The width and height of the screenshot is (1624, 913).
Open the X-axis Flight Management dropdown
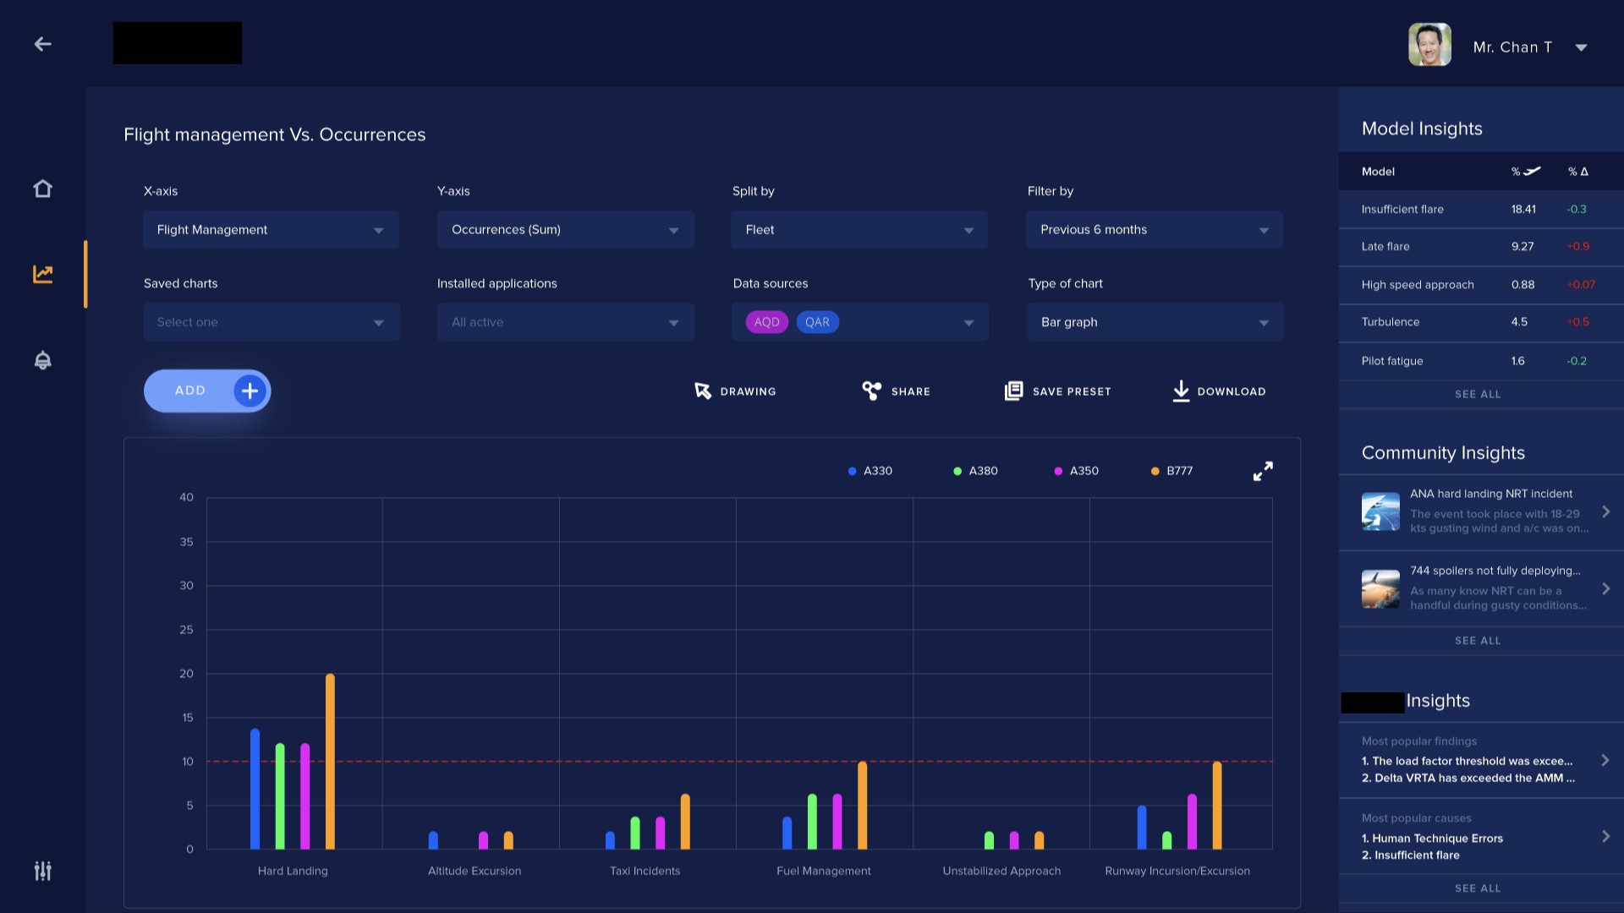pos(271,230)
